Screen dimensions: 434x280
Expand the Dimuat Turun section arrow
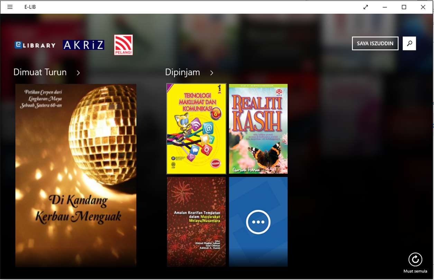[x=79, y=73]
